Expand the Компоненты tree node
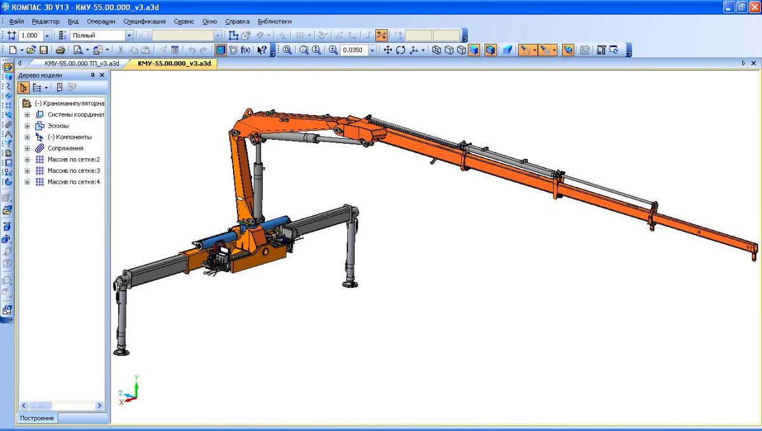 [27, 137]
